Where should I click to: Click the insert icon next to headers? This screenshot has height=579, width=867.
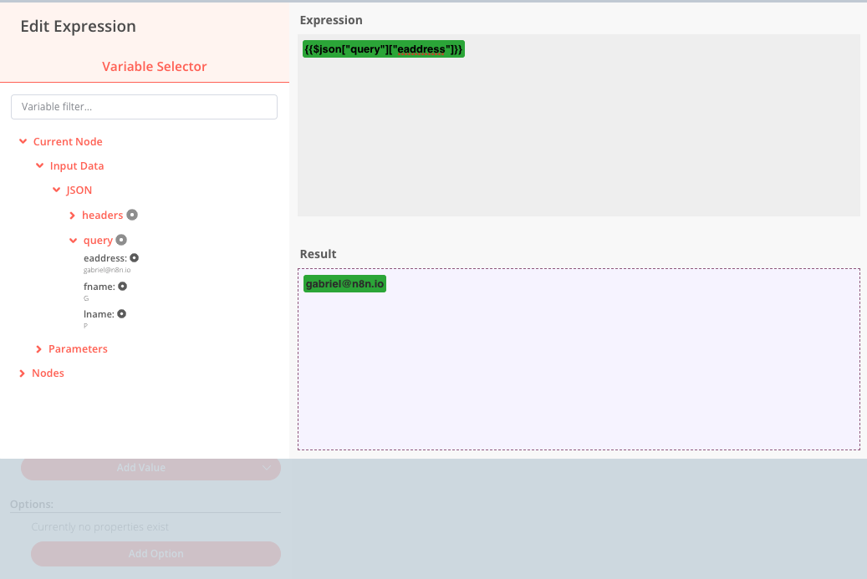point(134,214)
